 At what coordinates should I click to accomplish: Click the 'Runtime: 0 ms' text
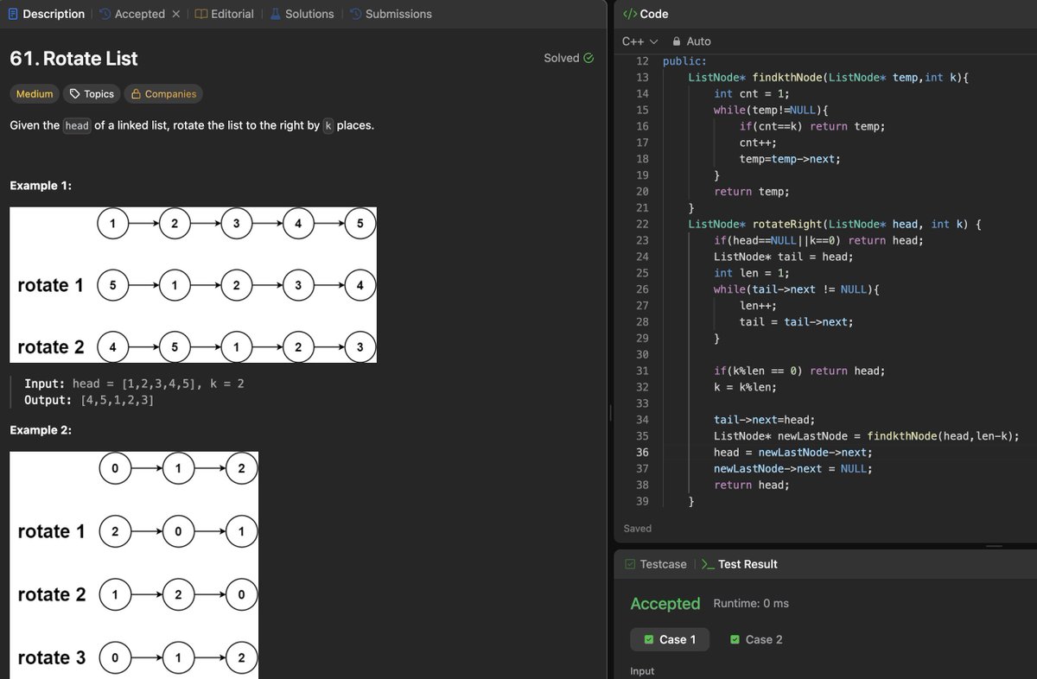751,603
